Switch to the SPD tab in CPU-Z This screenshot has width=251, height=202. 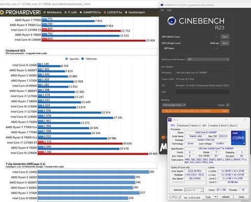tap(204, 126)
